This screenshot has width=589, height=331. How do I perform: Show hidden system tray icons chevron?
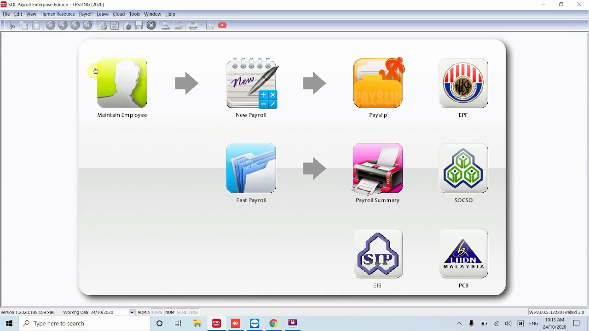[459, 324]
